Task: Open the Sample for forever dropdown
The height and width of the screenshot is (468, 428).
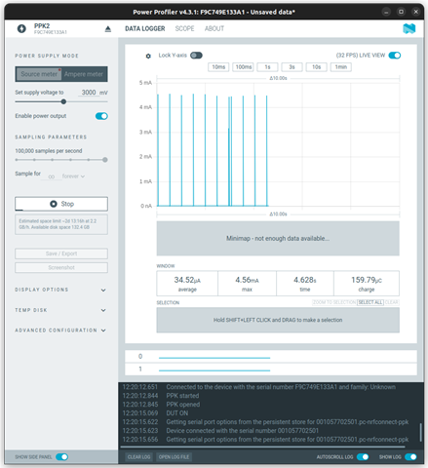Action: [73, 176]
